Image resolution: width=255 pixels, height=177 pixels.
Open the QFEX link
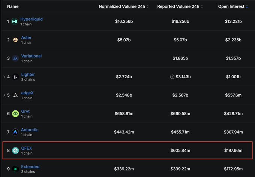click(x=27, y=148)
